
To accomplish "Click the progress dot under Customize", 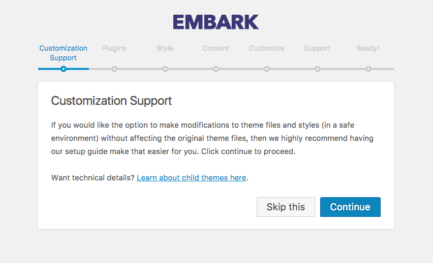I will (x=267, y=69).
